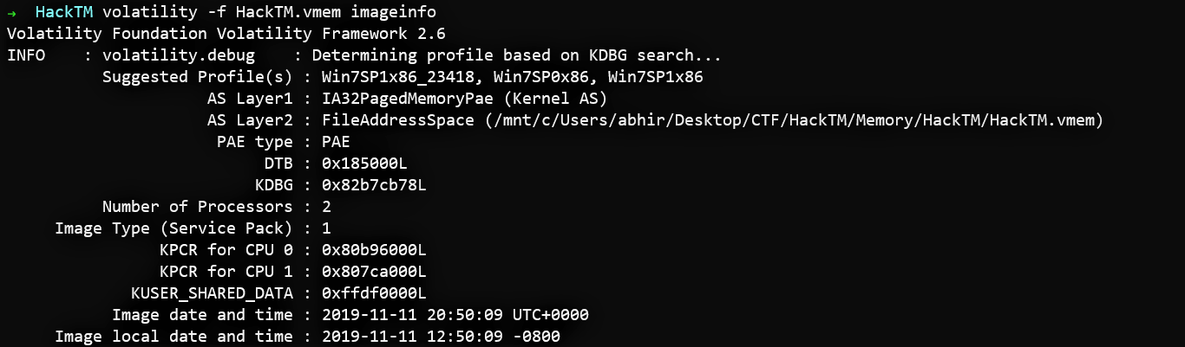1185x347 pixels.
Task: Click the KPCR for CPU 1 address
Action: pos(374,272)
